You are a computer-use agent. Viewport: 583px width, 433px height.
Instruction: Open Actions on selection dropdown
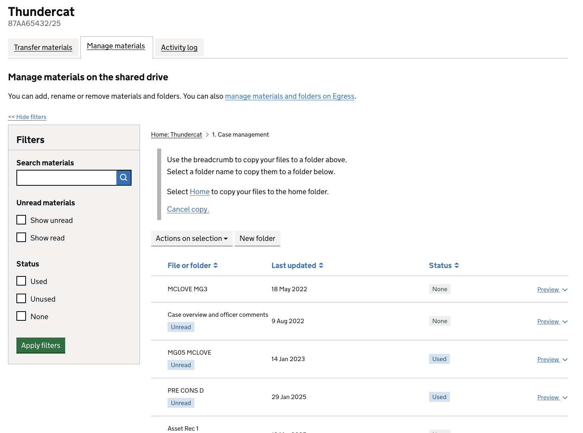pyautogui.click(x=192, y=238)
